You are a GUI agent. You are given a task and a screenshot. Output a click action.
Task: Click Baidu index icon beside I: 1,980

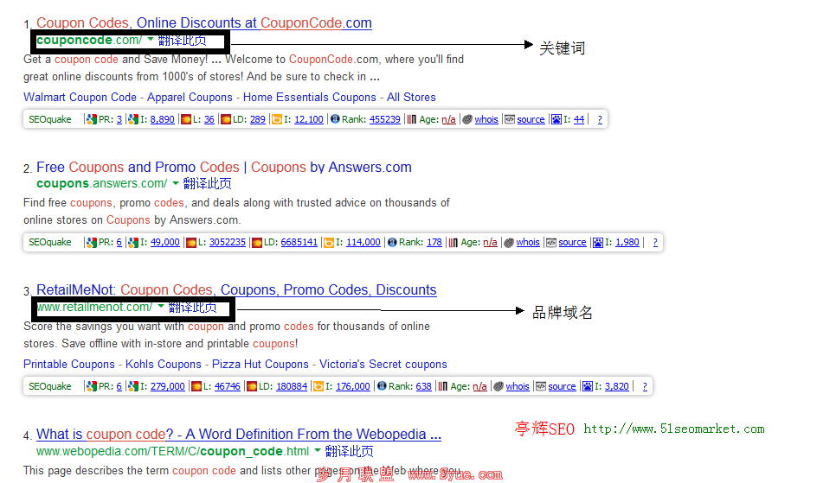pos(598,242)
